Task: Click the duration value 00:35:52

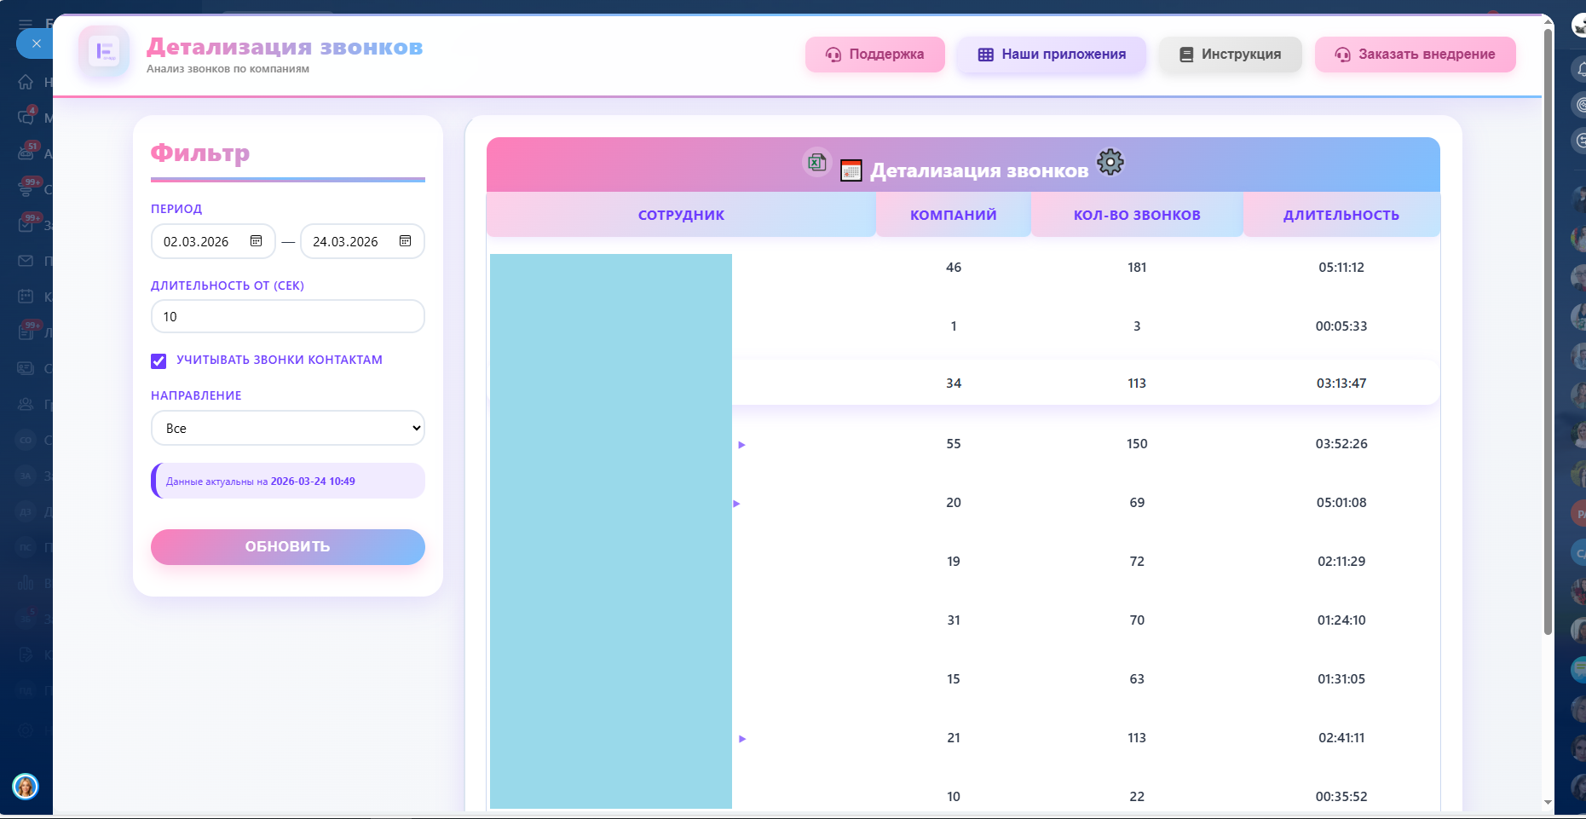Action: point(1341,797)
